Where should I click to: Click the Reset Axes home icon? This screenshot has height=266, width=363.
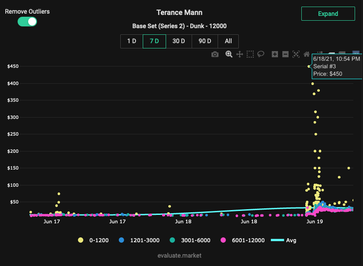(307, 54)
